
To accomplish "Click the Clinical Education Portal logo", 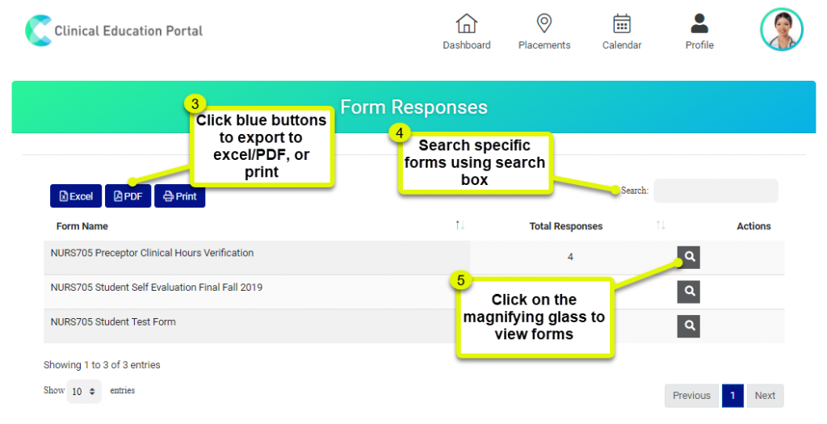I will tap(114, 31).
